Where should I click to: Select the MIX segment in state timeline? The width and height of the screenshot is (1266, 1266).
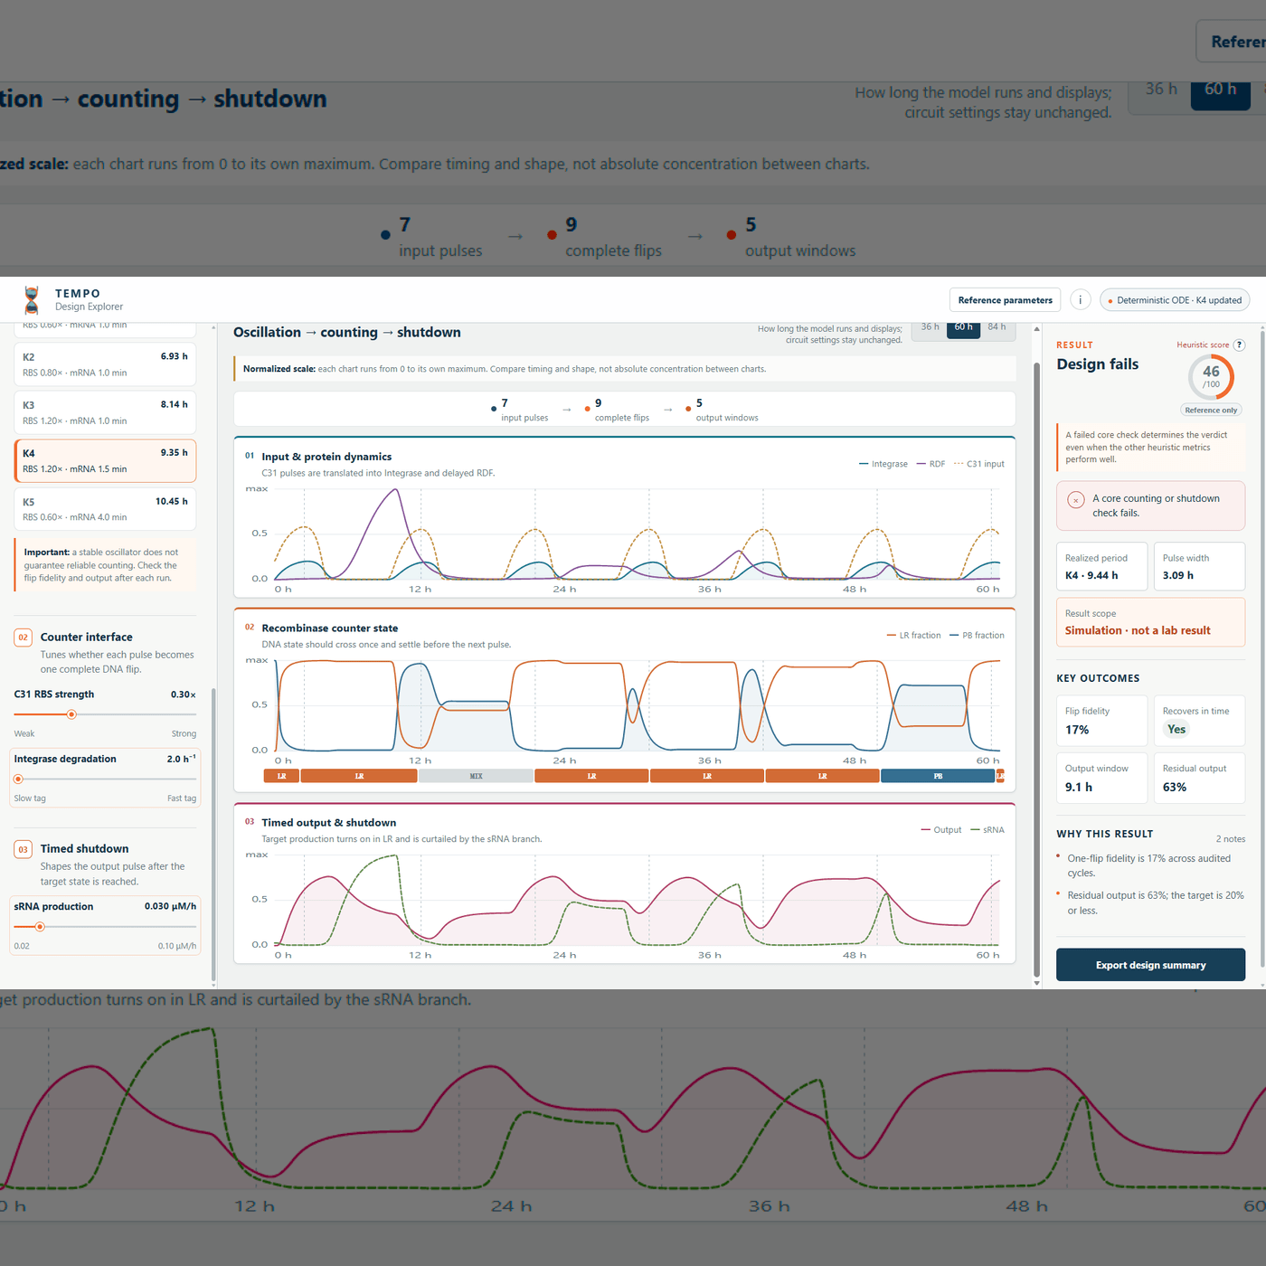476,776
